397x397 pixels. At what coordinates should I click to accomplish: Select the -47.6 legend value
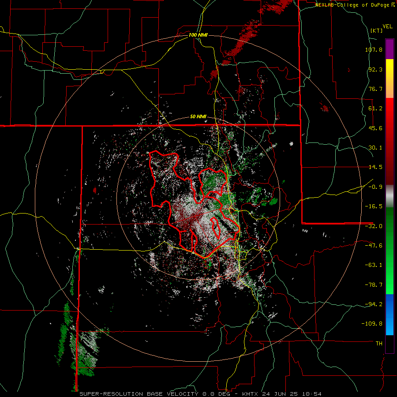[374, 246]
